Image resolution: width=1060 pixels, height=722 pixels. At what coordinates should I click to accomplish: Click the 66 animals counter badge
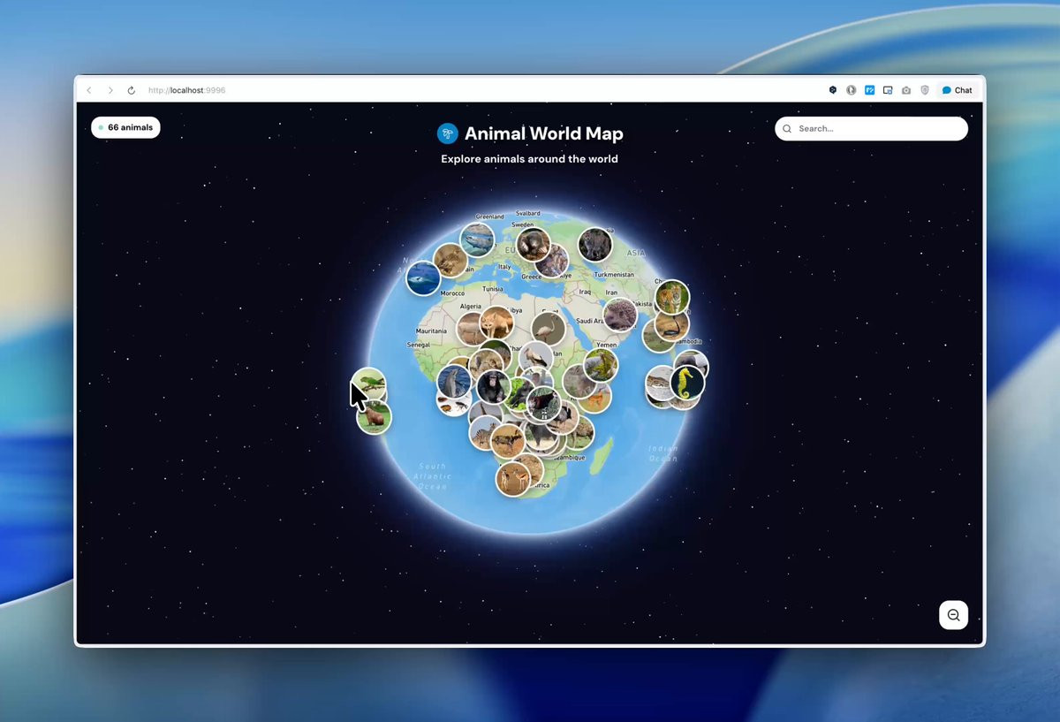pyautogui.click(x=125, y=127)
